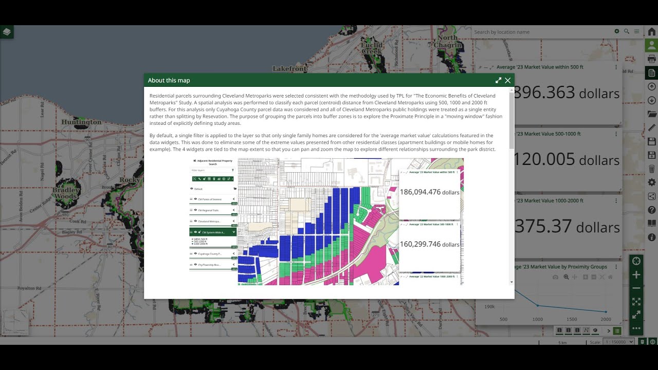Click the Info icon in right sidebar
Screen dimensions: 658x370
(651, 237)
